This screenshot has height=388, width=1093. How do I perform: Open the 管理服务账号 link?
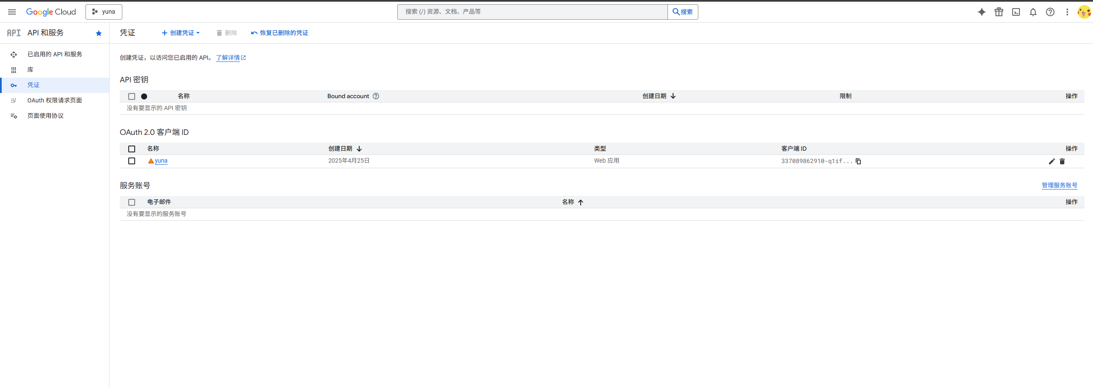click(1059, 185)
